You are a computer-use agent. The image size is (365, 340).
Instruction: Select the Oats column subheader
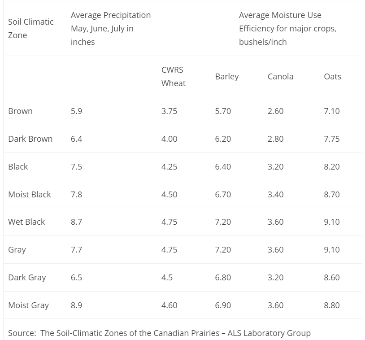(x=332, y=77)
